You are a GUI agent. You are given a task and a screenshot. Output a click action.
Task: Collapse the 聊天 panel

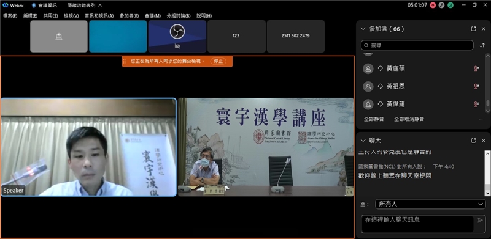(x=363, y=141)
